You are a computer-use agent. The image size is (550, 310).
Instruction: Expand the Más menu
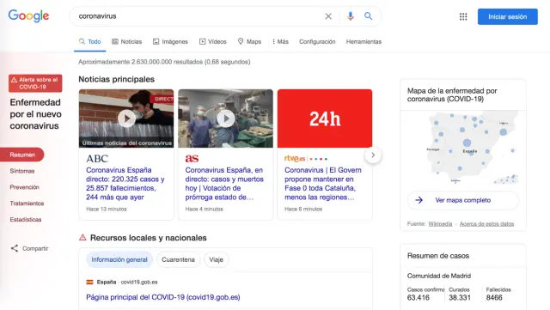tap(280, 42)
